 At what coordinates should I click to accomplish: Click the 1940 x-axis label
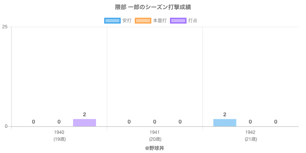(x=59, y=132)
